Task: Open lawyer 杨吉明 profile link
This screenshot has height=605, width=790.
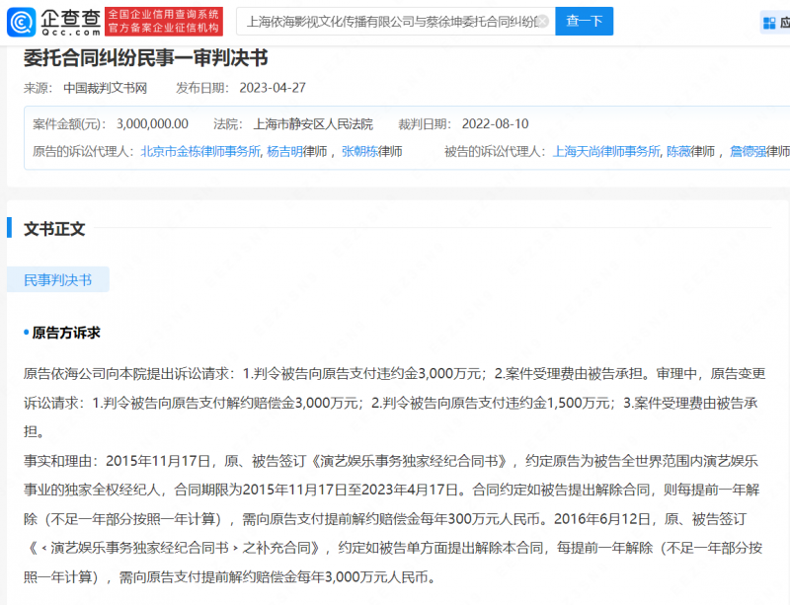Action: tap(284, 152)
